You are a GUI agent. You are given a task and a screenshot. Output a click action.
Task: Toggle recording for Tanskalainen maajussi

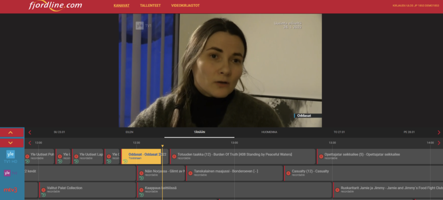(x=190, y=173)
